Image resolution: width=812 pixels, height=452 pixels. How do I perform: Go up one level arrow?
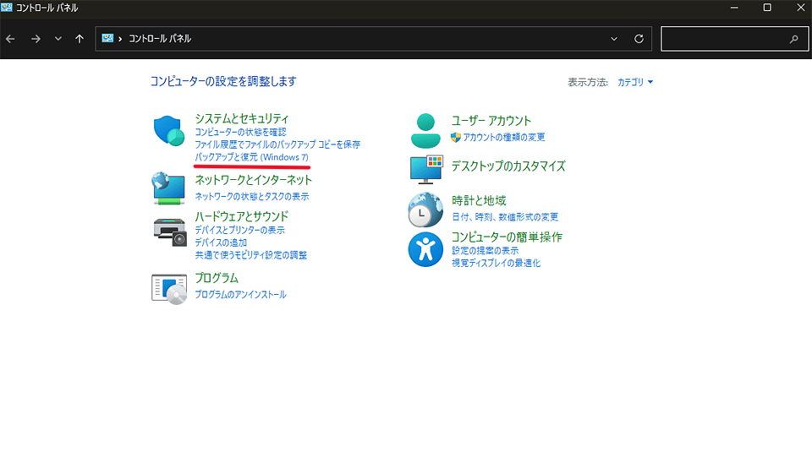point(80,39)
